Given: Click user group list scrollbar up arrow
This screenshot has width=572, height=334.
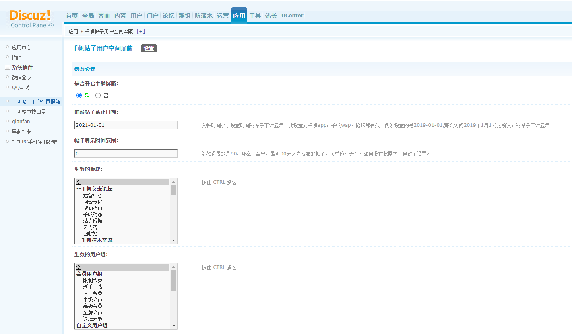Looking at the screenshot, I should 173,267.
